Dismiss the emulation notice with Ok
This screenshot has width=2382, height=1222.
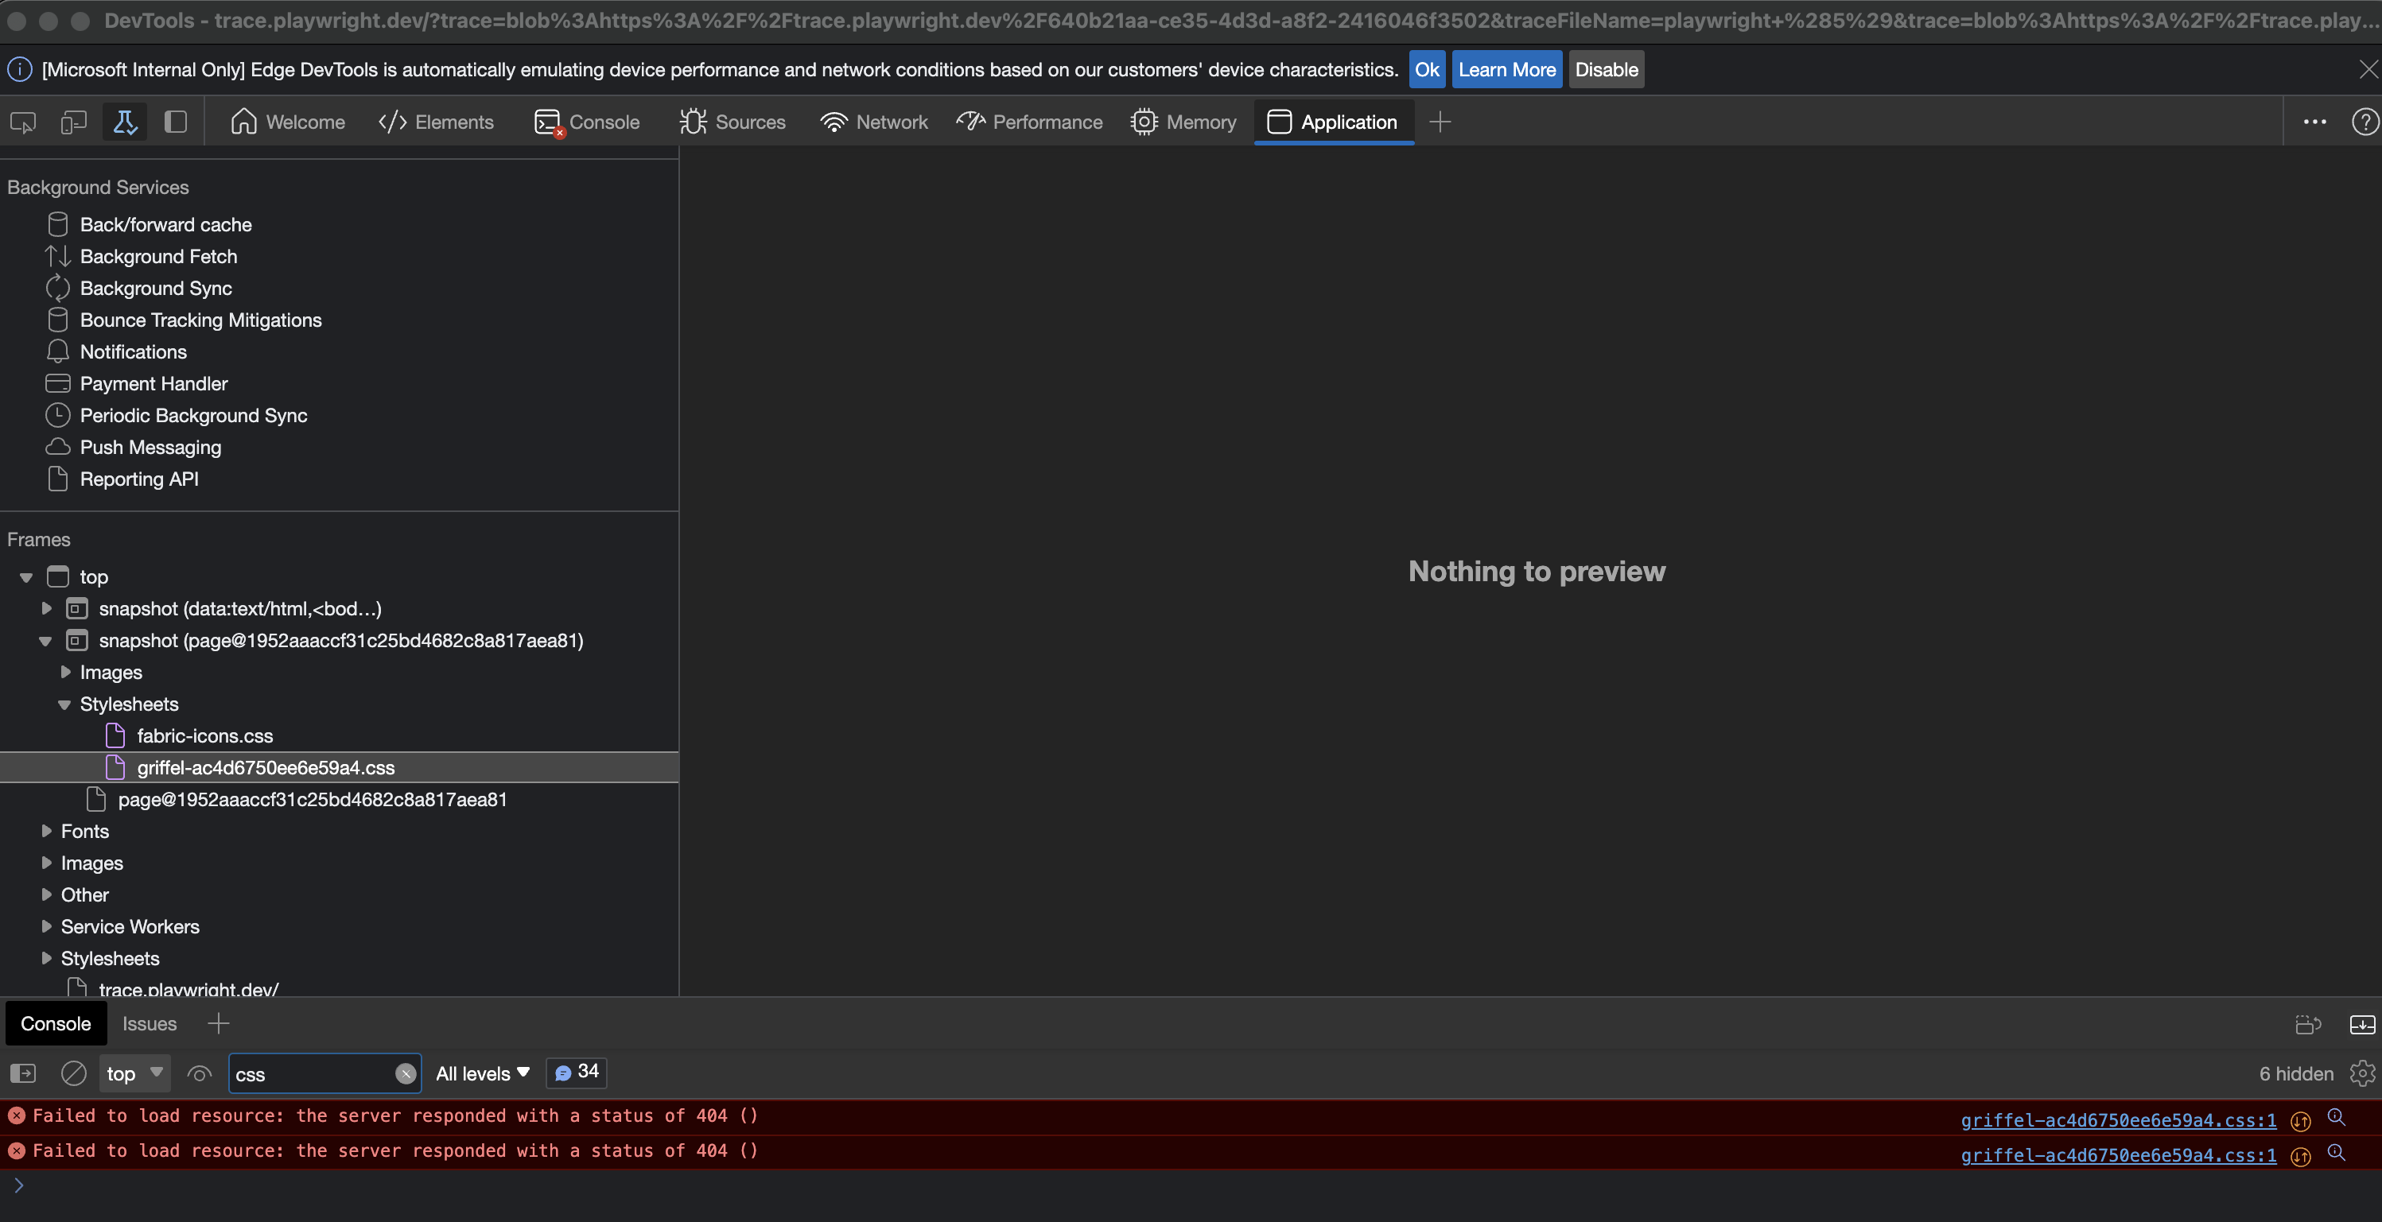[x=1427, y=68]
